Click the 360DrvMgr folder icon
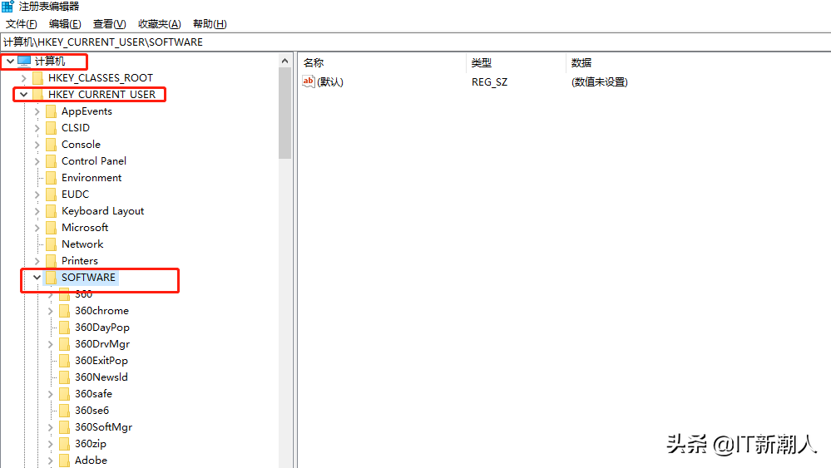The width and height of the screenshot is (831, 468). (64, 344)
